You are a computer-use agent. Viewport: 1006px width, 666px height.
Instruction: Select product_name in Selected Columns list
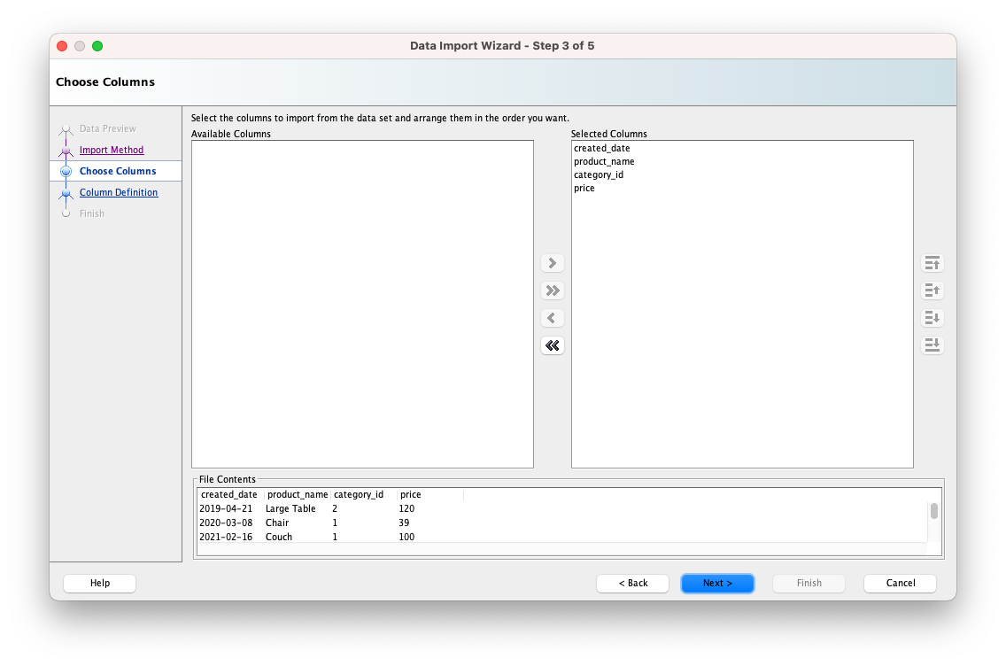point(604,161)
